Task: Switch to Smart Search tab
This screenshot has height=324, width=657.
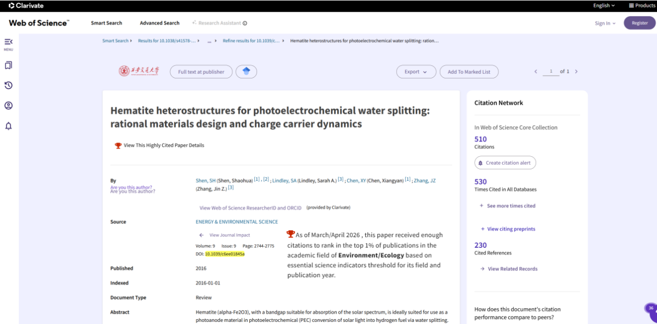Action: click(106, 23)
